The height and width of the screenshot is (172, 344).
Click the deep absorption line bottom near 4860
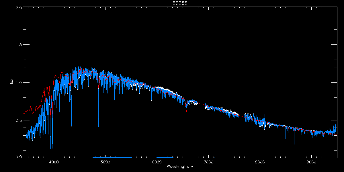point(98,126)
